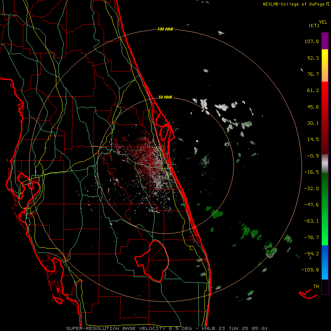Pick the blue segment of the velocity color bar
The height and width of the screenshot is (331, 331).
click(325, 262)
